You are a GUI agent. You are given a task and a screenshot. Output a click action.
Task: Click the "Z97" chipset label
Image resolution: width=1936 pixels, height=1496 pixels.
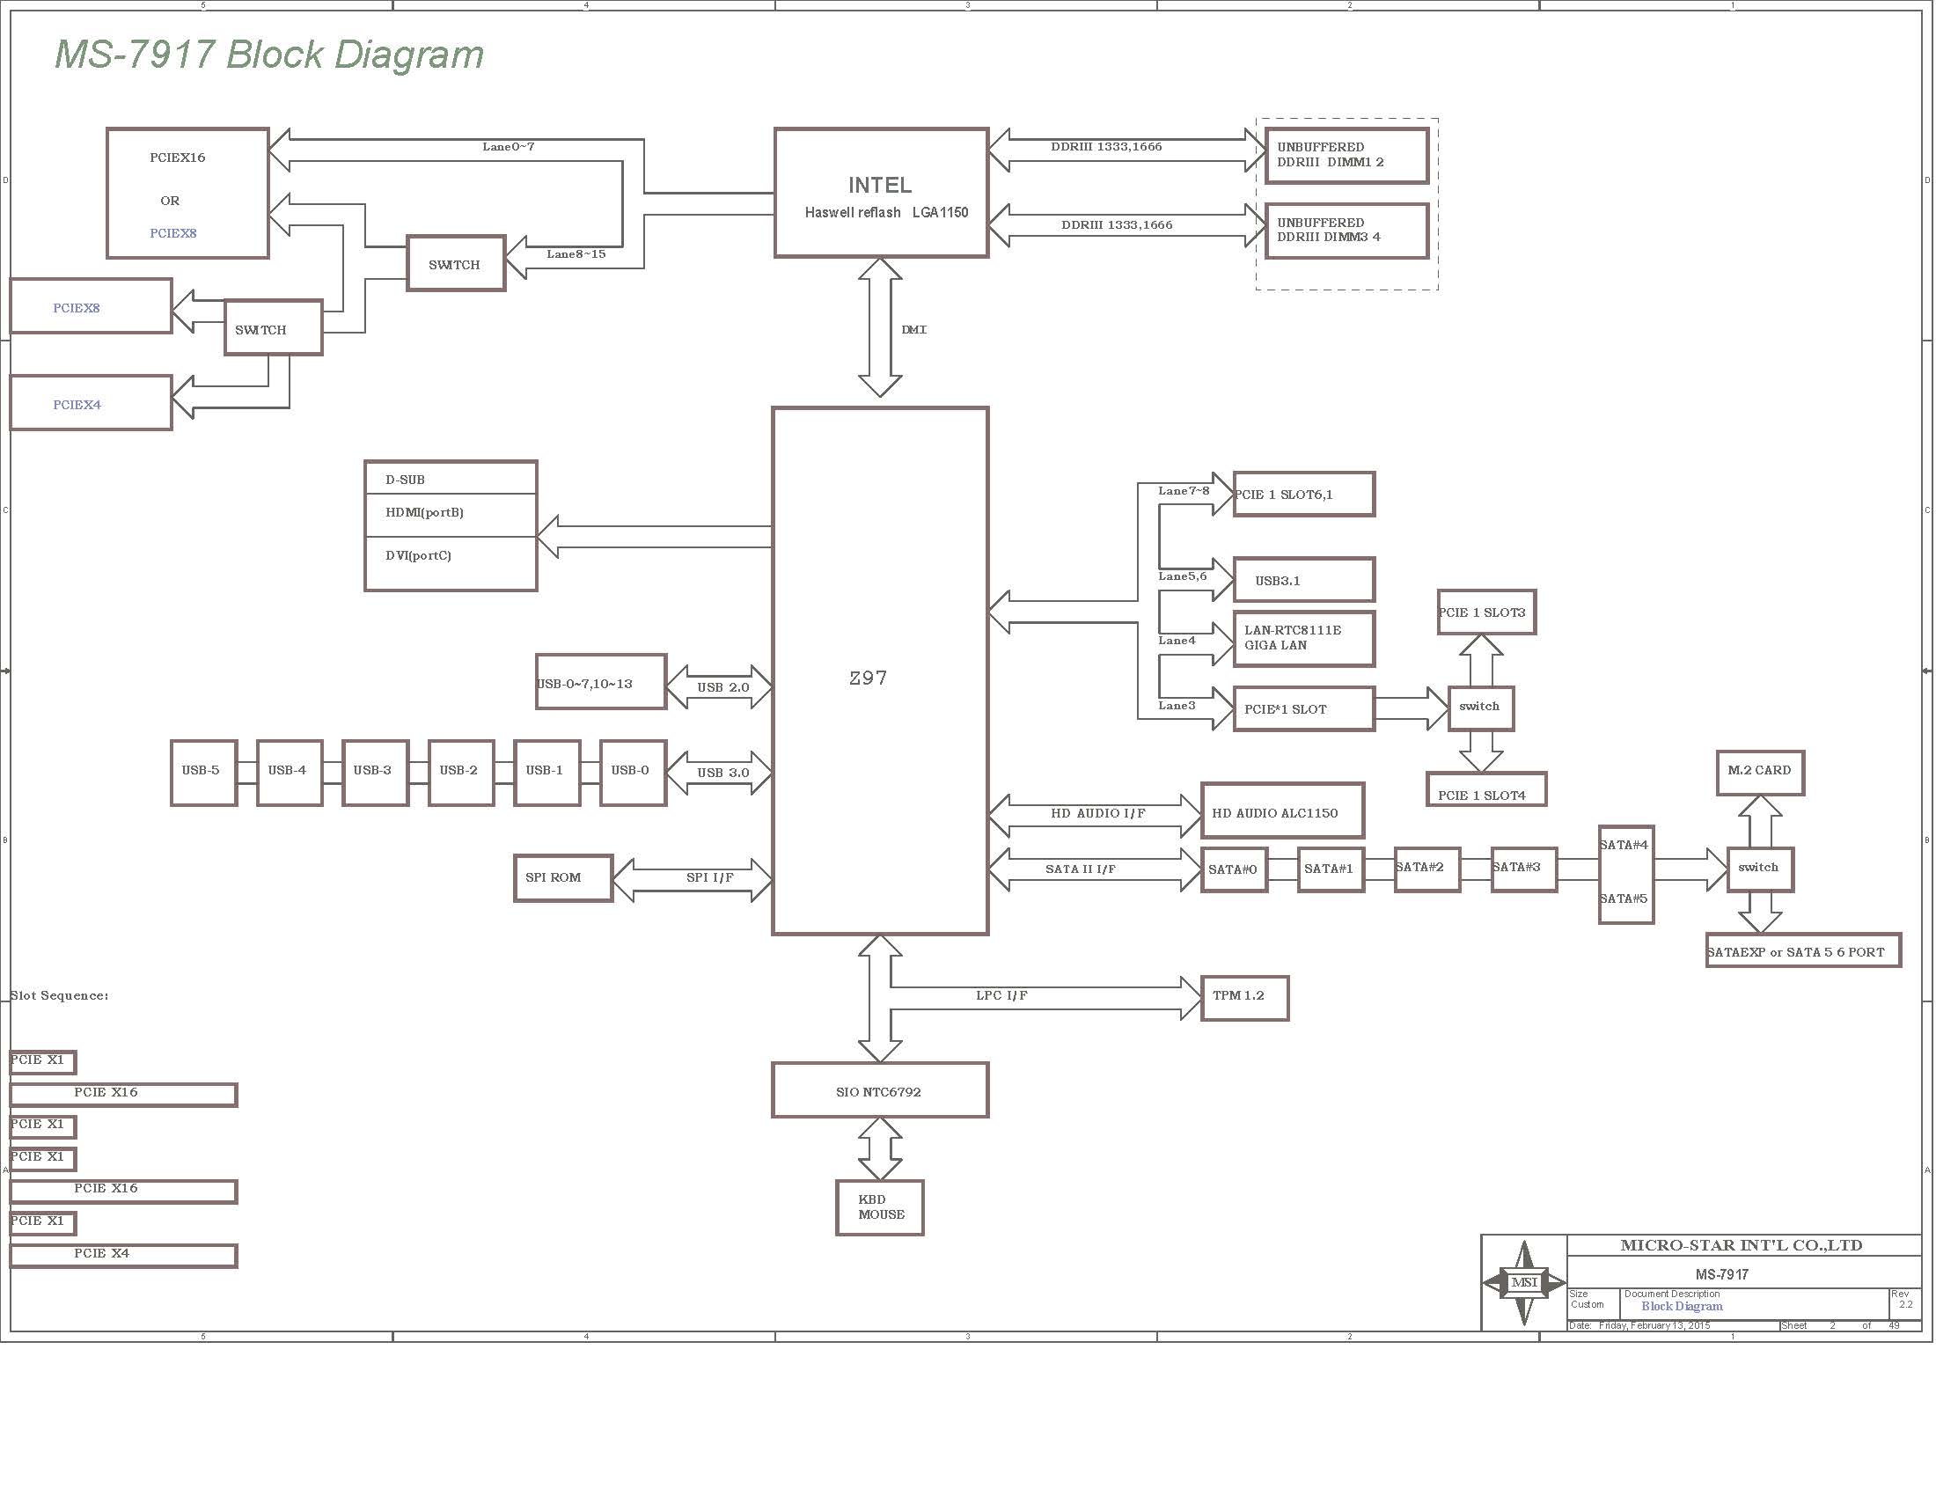[x=868, y=678]
